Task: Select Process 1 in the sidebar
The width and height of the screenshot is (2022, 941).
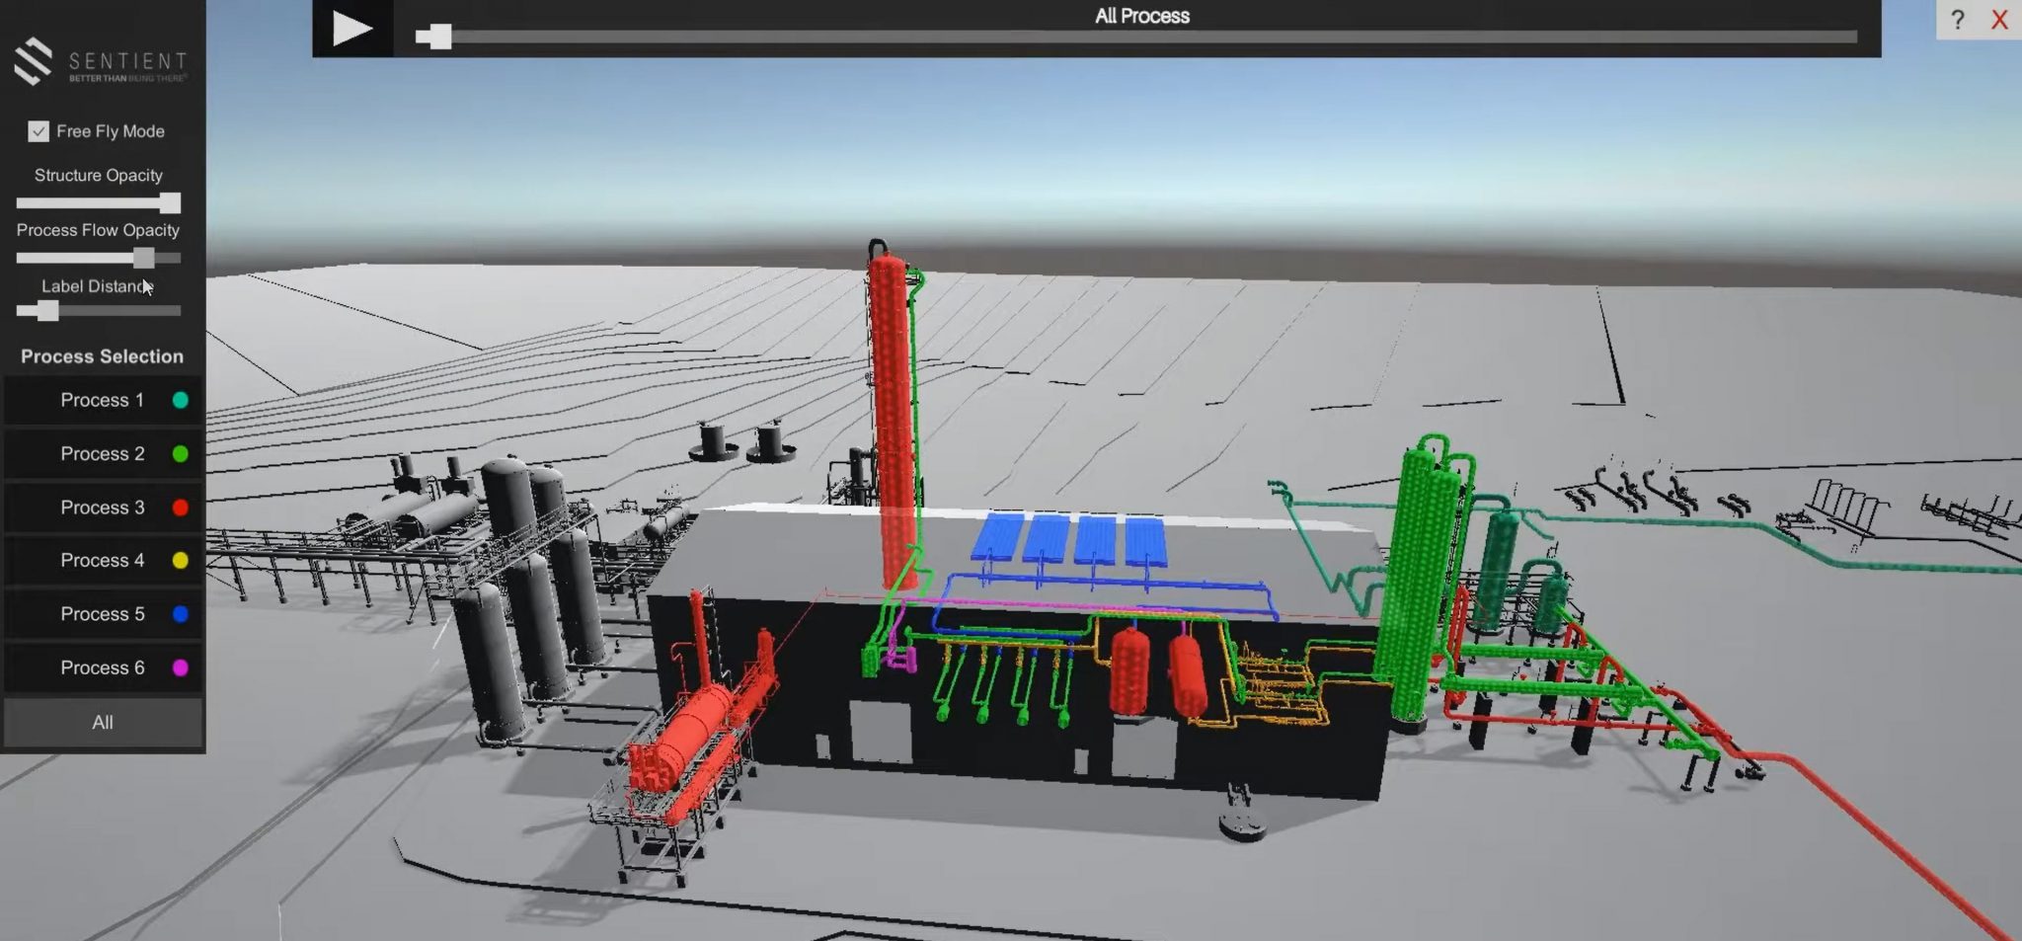Action: pyautogui.click(x=102, y=400)
